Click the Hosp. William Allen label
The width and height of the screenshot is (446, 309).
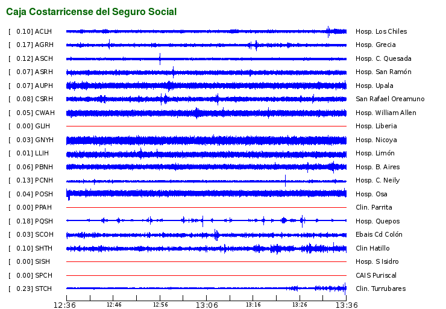[386, 113]
